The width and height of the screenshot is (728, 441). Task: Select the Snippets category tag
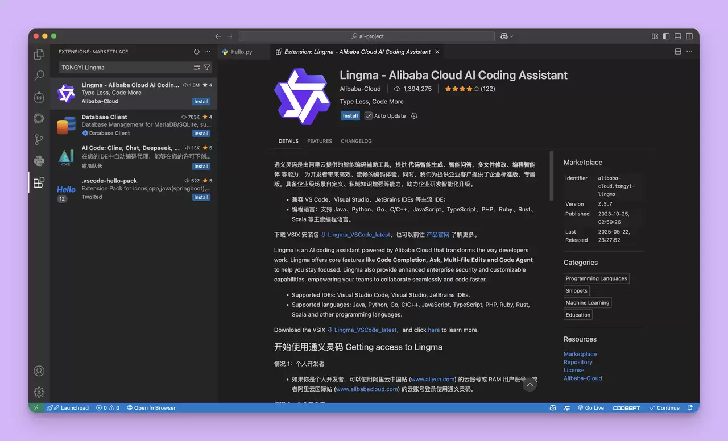coord(577,291)
